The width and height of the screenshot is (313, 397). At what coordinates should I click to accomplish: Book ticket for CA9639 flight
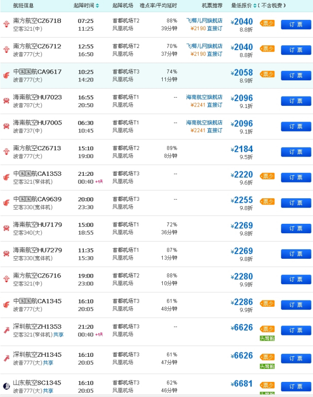(x=296, y=203)
